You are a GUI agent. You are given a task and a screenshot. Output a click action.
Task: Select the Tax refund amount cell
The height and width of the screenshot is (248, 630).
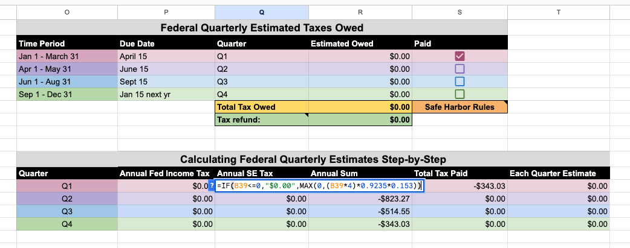pyautogui.click(x=360, y=119)
